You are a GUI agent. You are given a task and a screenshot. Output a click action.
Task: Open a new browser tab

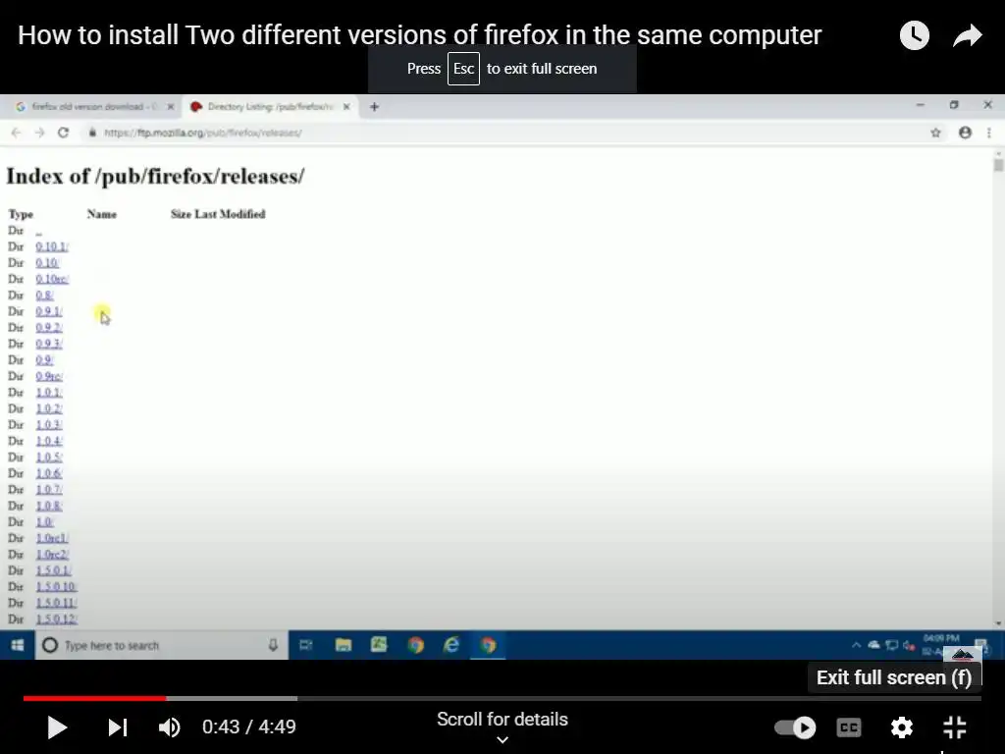point(374,106)
